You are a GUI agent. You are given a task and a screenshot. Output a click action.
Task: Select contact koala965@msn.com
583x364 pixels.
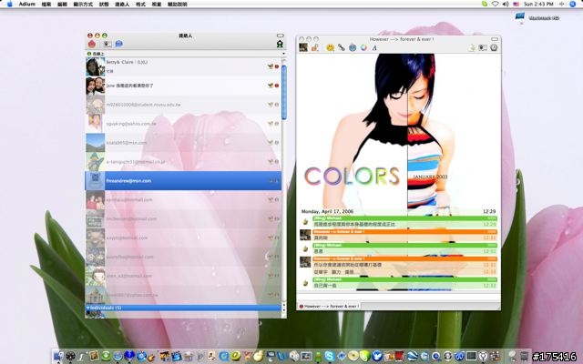[x=184, y=143]
